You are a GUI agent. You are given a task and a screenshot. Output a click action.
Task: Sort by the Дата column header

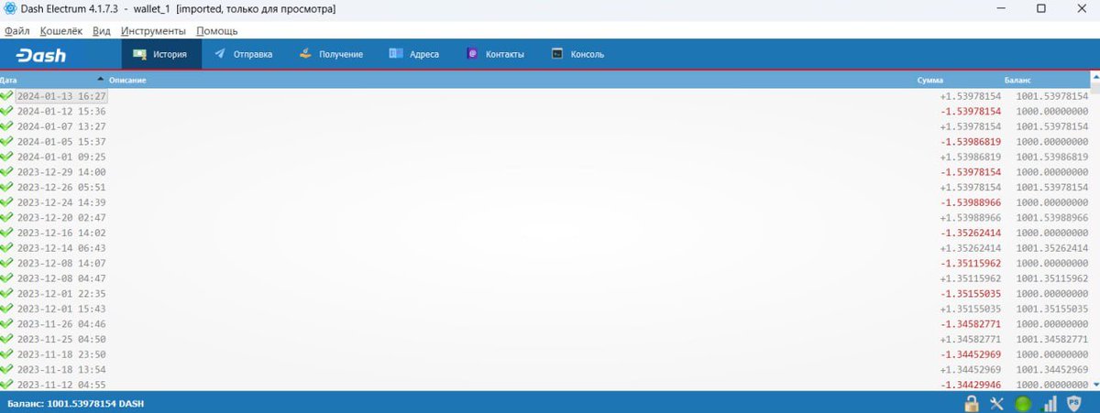point(53,81)
